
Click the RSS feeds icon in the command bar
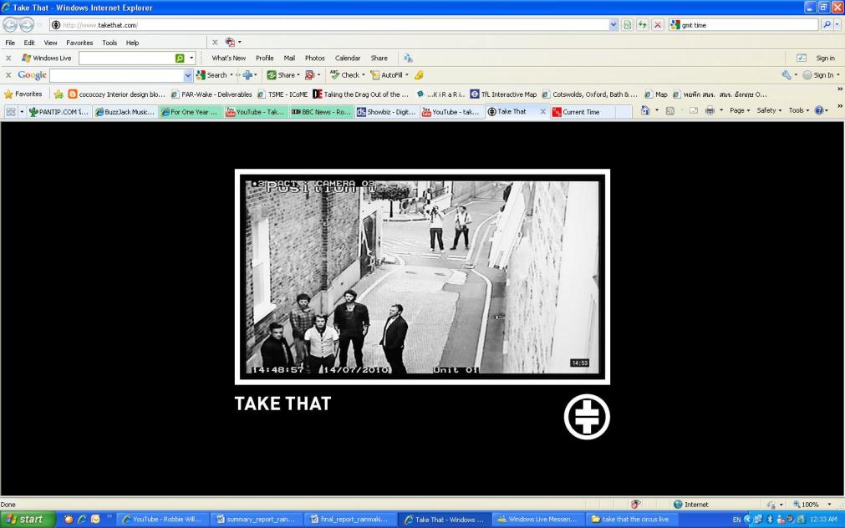click(669, 110)
